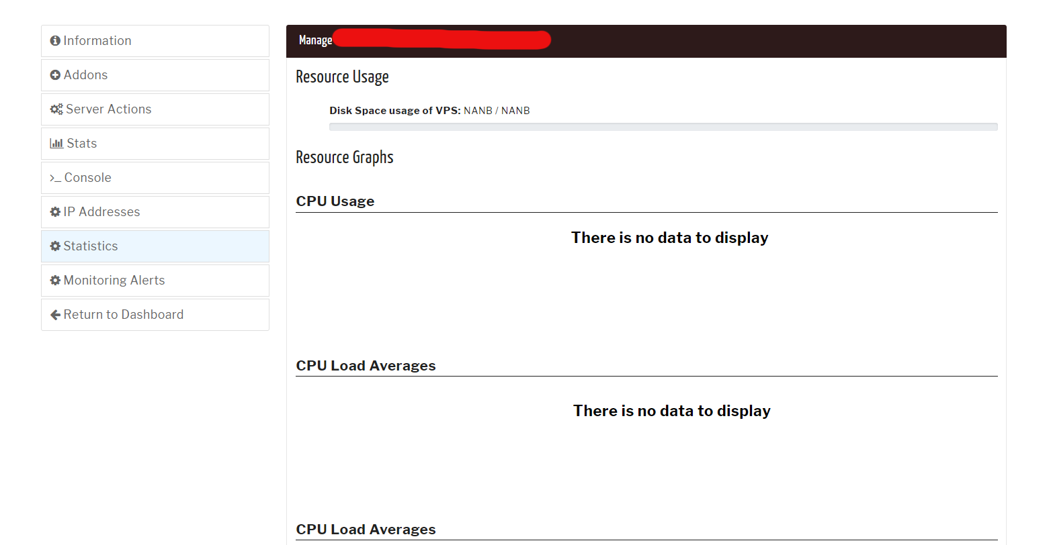Go to the Addons section

click(x=85, y=75)
